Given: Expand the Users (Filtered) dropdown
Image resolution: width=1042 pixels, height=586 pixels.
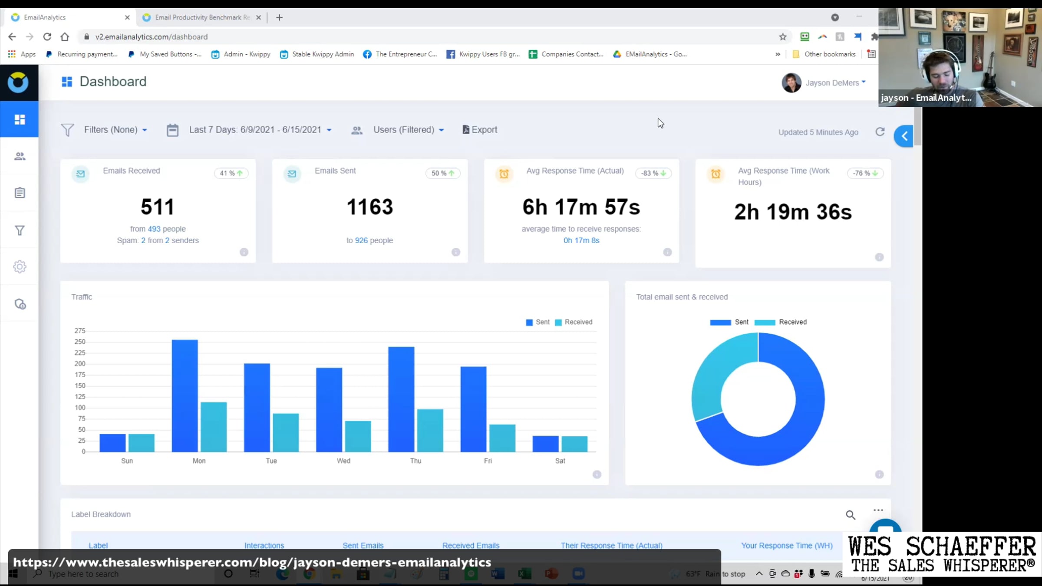Looking at the screenshot, I should (408, 130).
